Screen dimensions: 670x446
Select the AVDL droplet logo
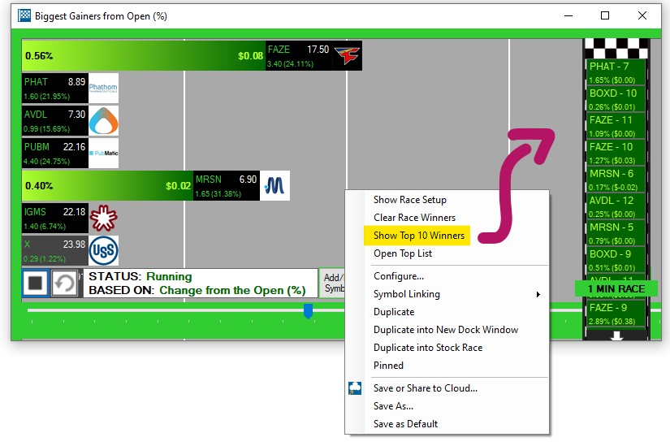(103, 121)
